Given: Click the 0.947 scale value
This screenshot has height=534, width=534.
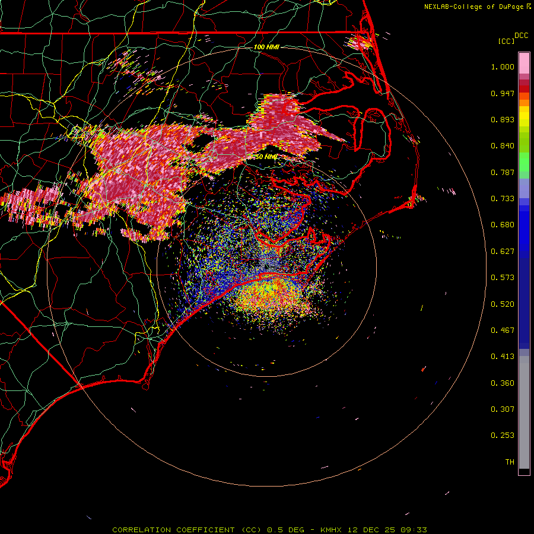Looking at the screenshot, I should [503, 93].
